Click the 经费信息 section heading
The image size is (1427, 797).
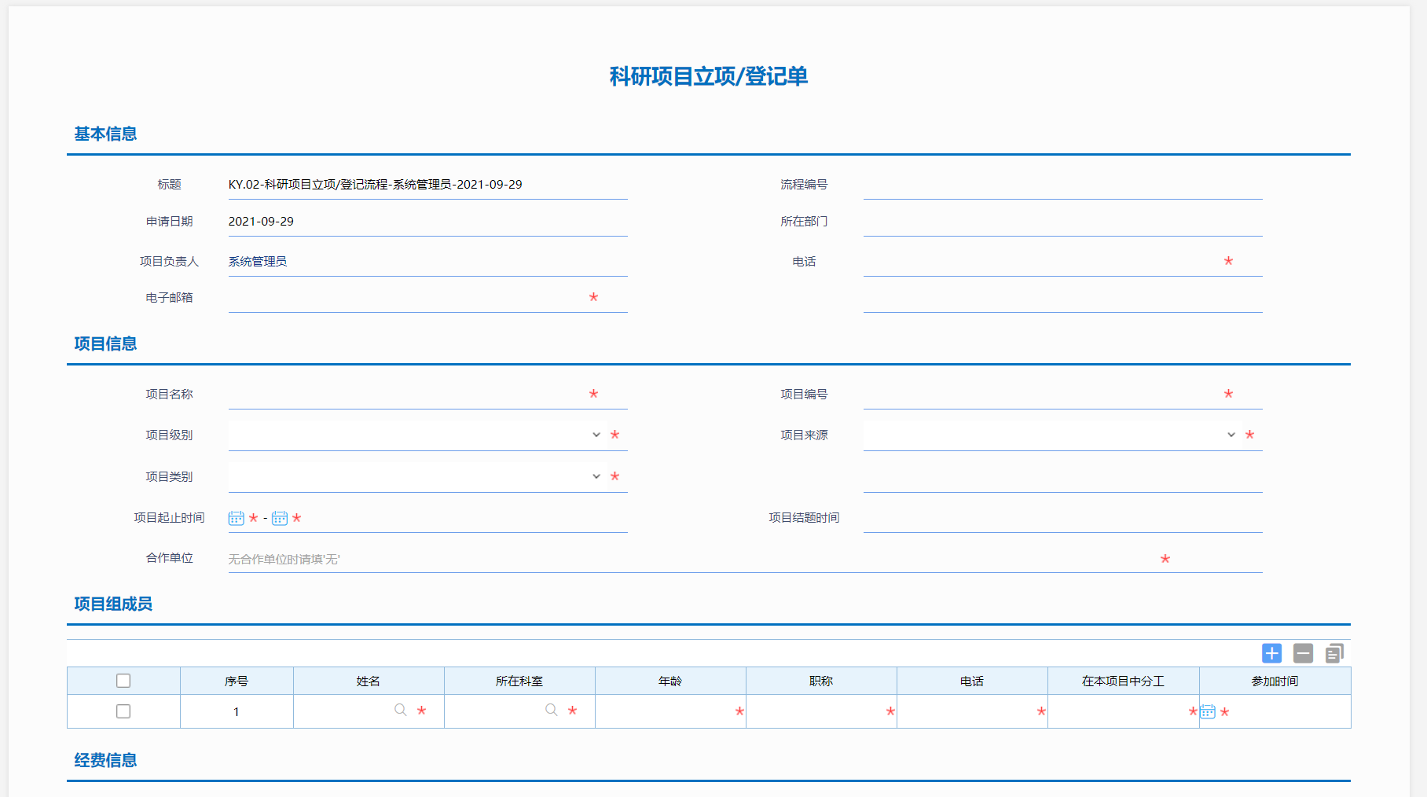pyautogui.click(x=105, y=760)
